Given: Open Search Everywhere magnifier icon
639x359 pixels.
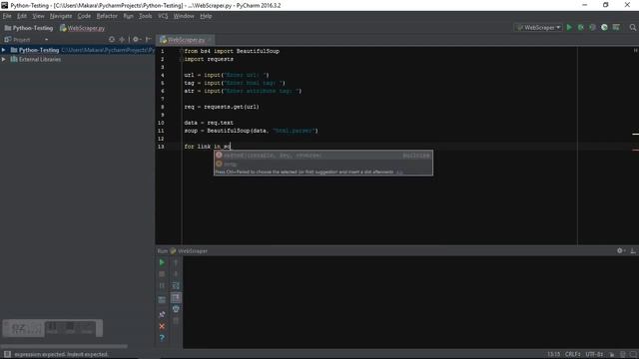Looking at the screenshot, I should tap(632, 27).
